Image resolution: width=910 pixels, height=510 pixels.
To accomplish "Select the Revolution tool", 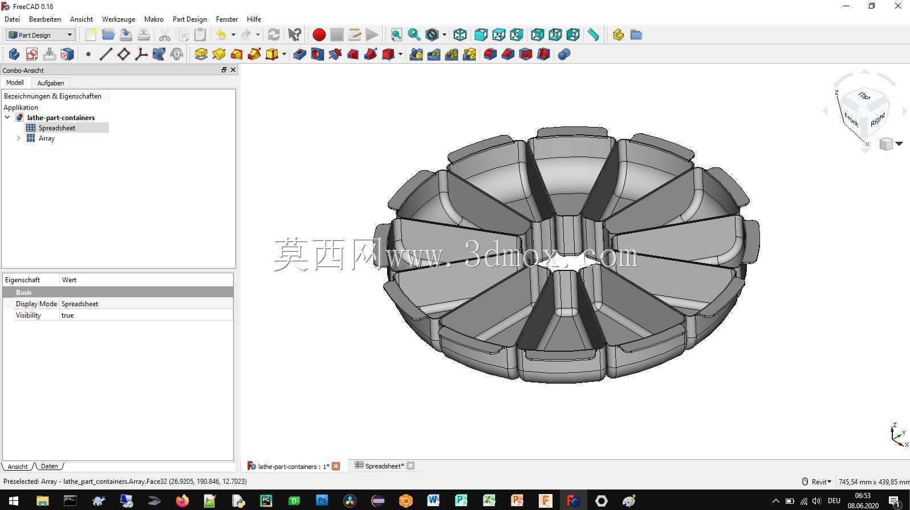I will click(219, 54).
